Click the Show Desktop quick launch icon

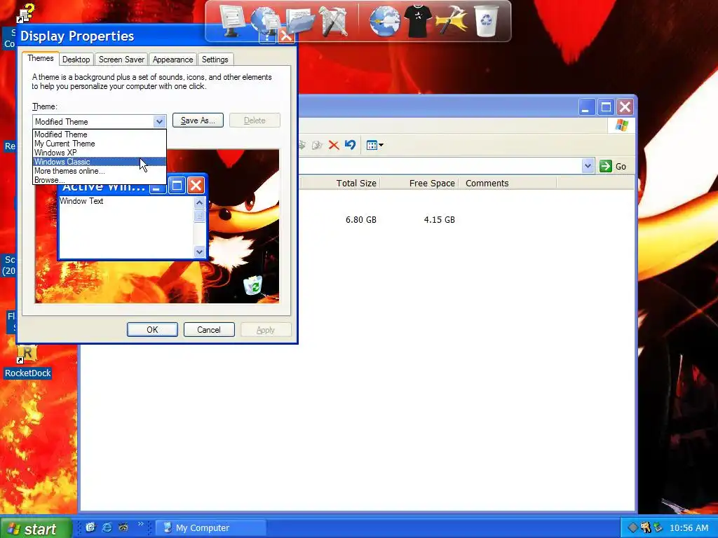90,527
